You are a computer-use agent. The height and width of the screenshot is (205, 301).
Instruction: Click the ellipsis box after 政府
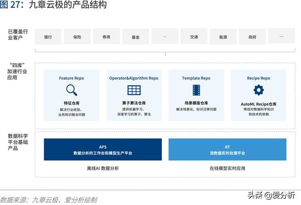(281, 36)
